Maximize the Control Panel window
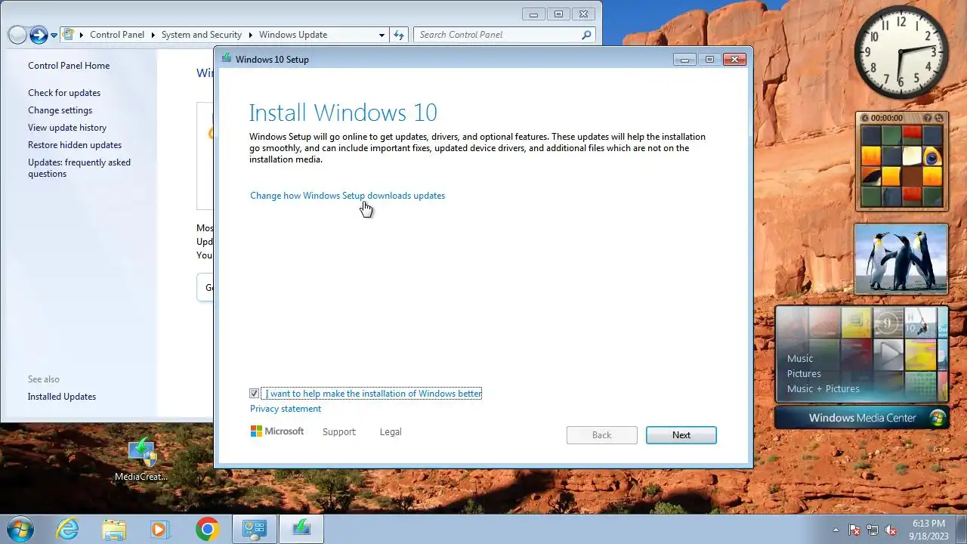This screenshot has height=544, width=967. (558, 14)
